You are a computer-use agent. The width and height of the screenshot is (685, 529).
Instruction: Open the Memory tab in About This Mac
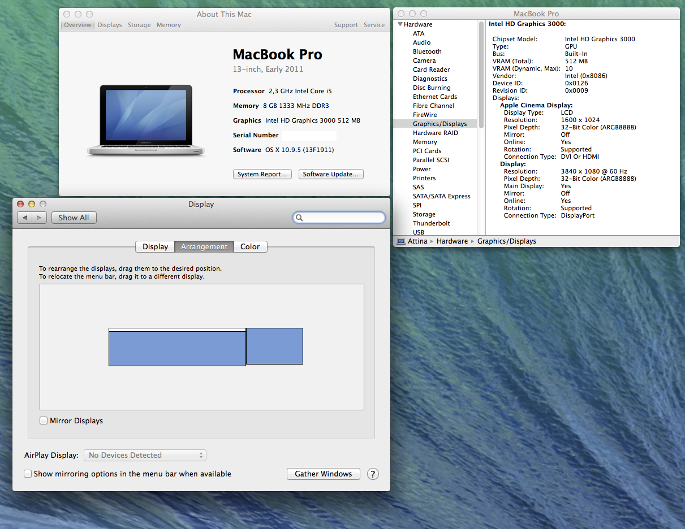pyautogui.click(x=169, y=25)
